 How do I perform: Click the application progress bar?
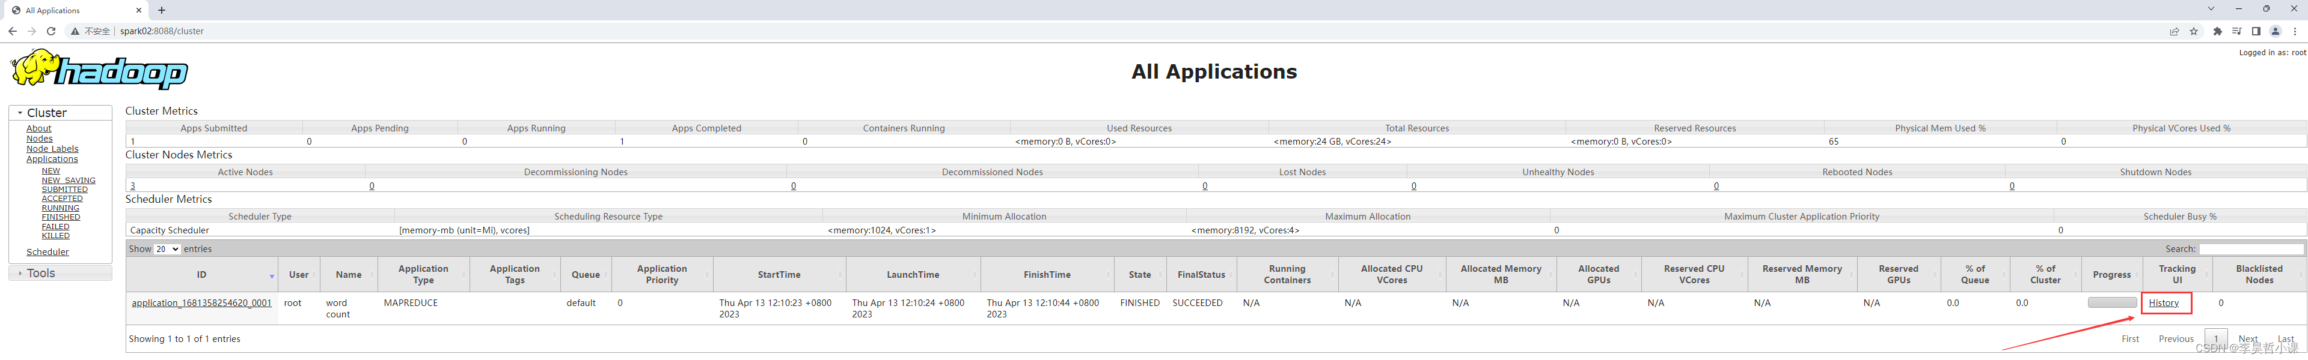tap(2112, 303)
